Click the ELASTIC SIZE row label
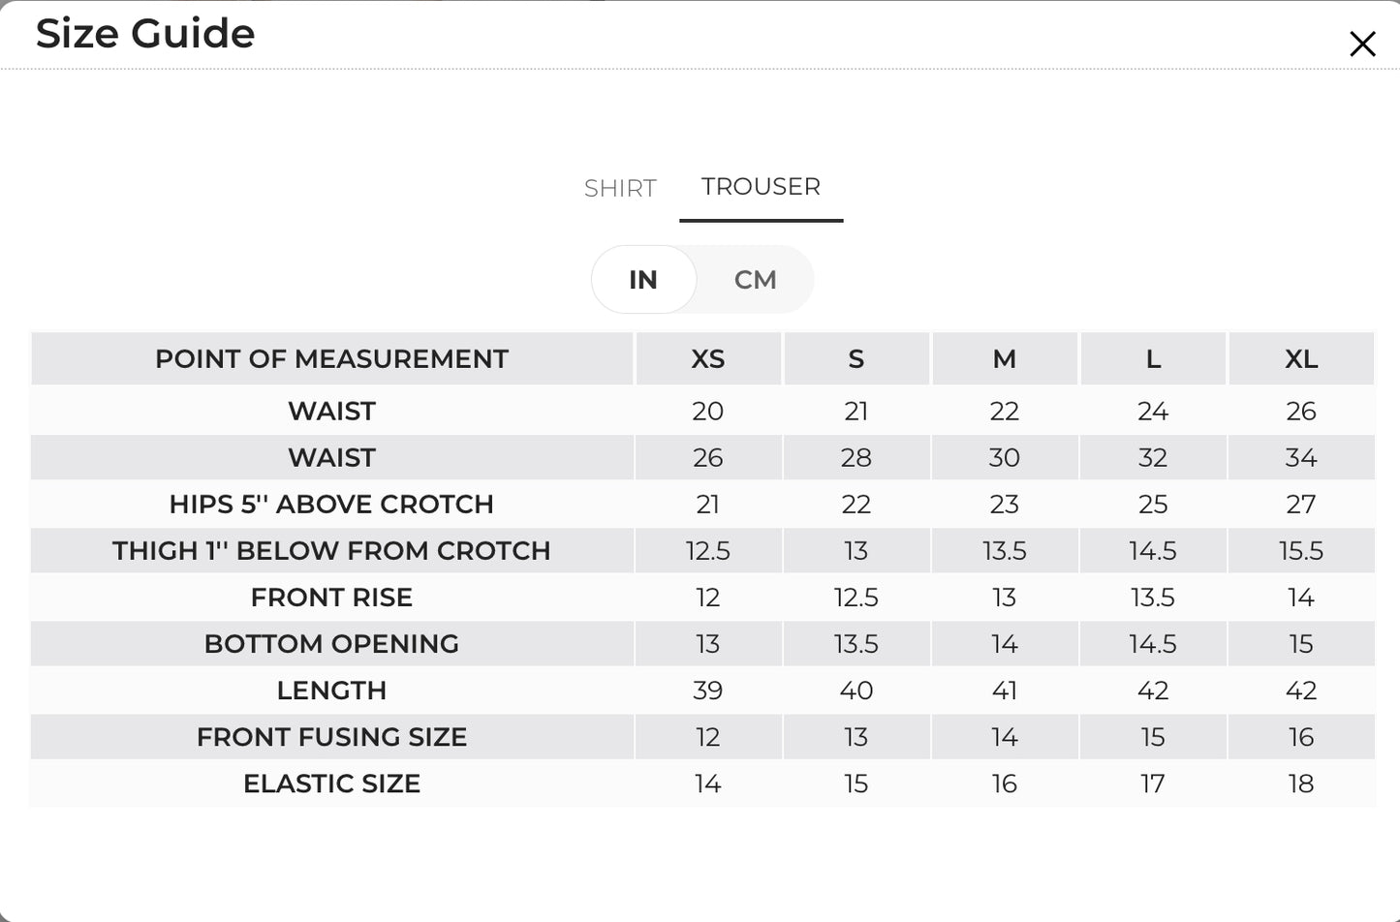Image resolution: width=1400 pixels, height=922 pixels. click(x=331, y=784)
